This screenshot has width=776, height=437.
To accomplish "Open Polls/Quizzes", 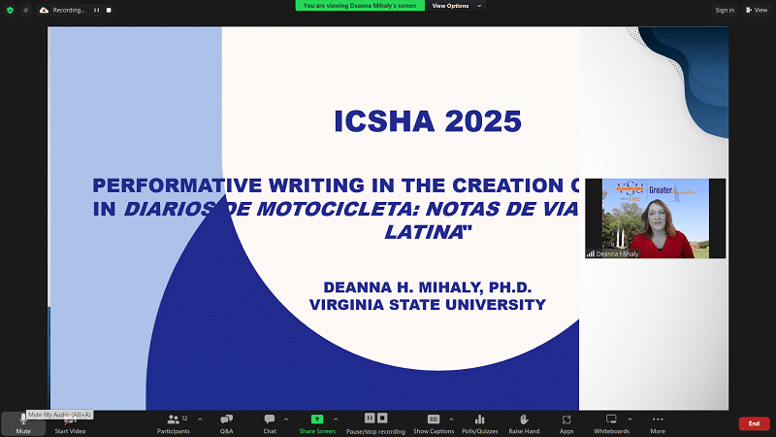I will click(x=479, y=421).
